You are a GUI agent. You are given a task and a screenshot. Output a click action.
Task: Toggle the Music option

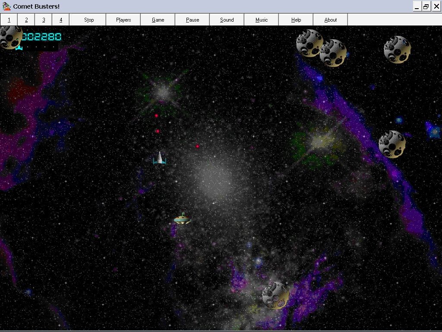[x=262, y=20]
